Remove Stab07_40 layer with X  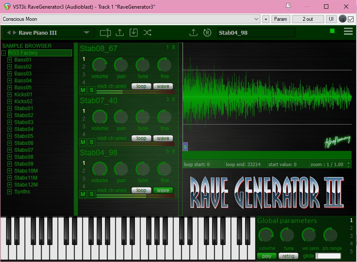pos(174,99)
